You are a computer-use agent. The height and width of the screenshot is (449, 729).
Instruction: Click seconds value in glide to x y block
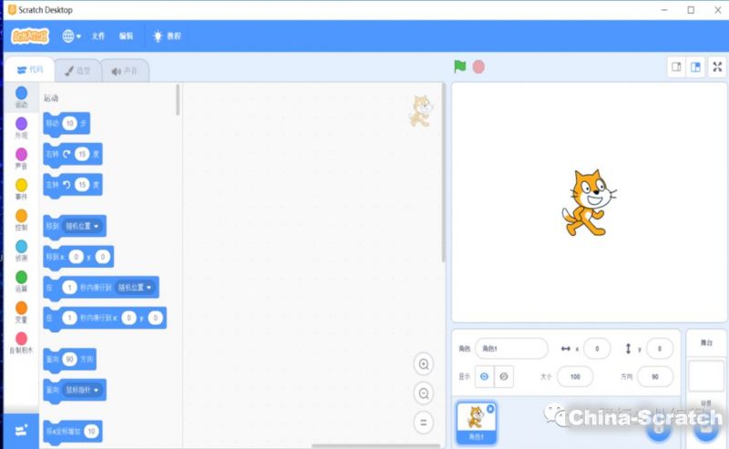tap(70, 318)
